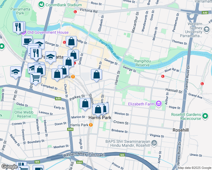Click the Elizabeth Farm label text
Screen dimensions: 212x170
(141, 104)
